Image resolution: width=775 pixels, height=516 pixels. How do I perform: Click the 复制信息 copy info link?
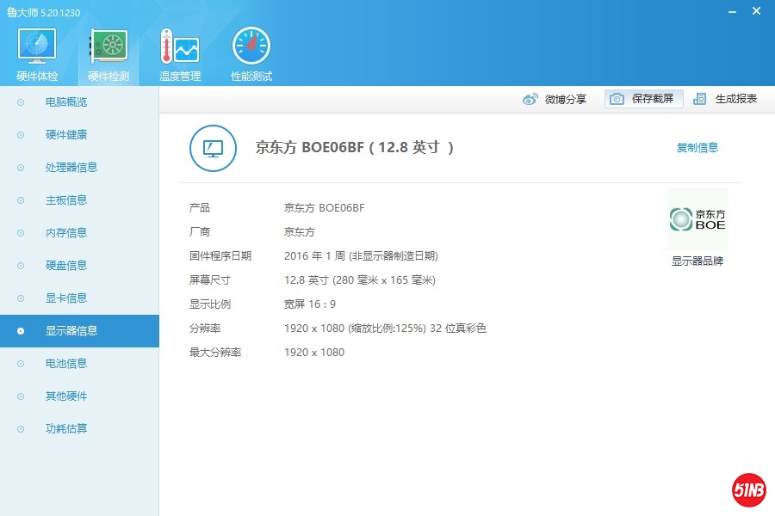point(697,148)
